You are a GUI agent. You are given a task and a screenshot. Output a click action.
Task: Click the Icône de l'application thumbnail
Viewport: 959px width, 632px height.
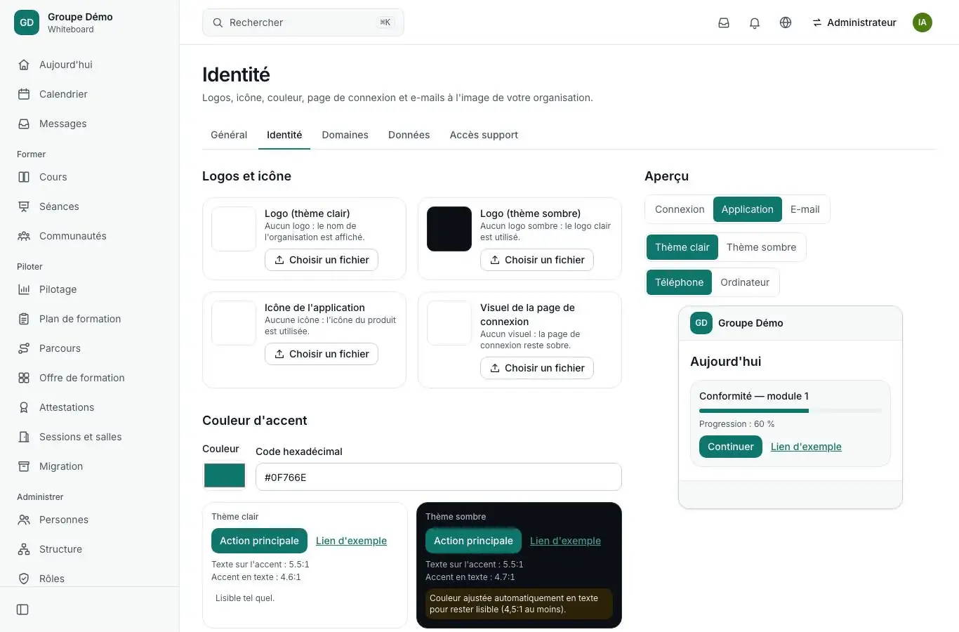[234, 323]
